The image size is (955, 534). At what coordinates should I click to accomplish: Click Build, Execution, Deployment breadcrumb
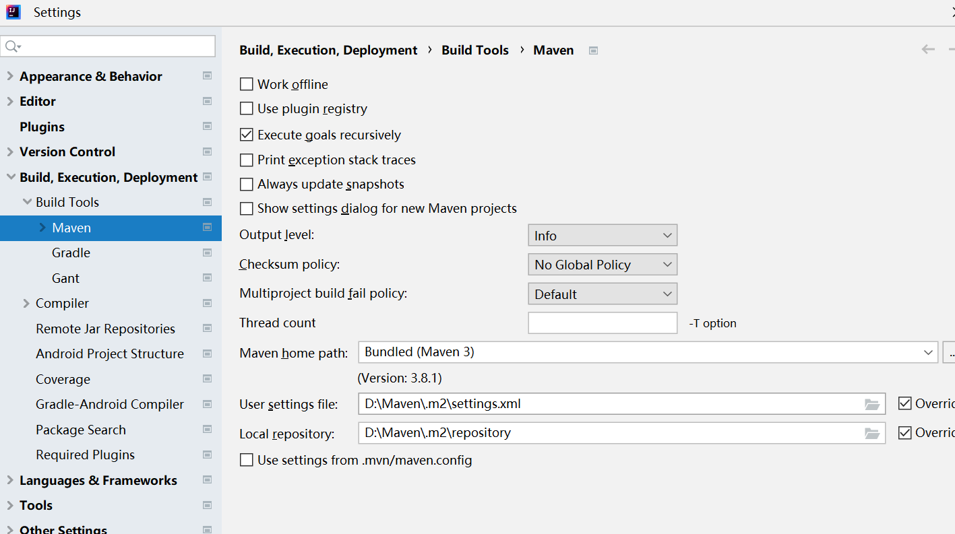coord(328,51)
